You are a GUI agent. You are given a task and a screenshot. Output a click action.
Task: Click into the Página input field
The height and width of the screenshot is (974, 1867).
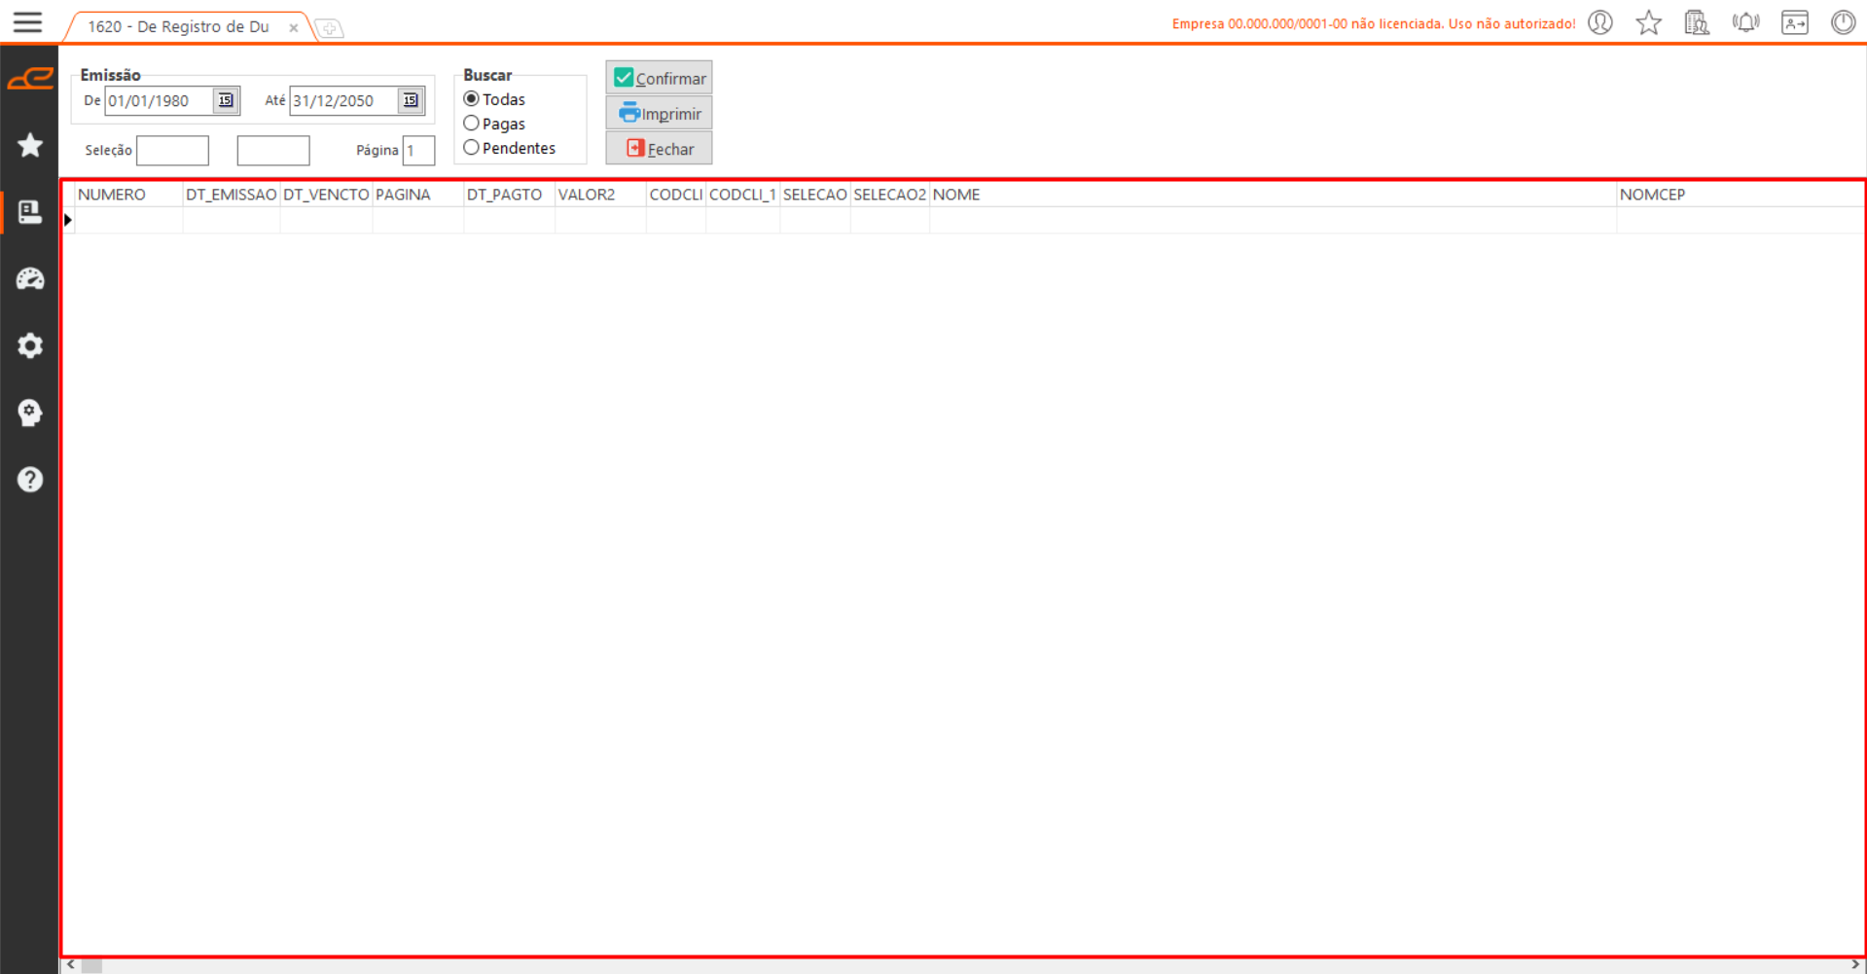click(x=419, y=151)
